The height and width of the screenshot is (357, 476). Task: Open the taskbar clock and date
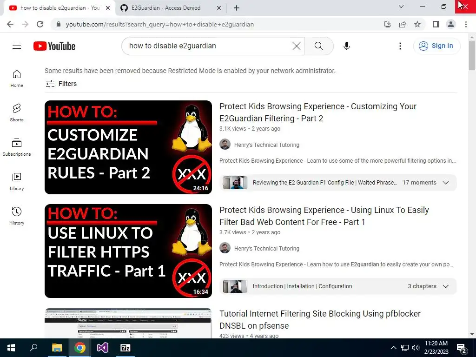(x=436, y=348)
